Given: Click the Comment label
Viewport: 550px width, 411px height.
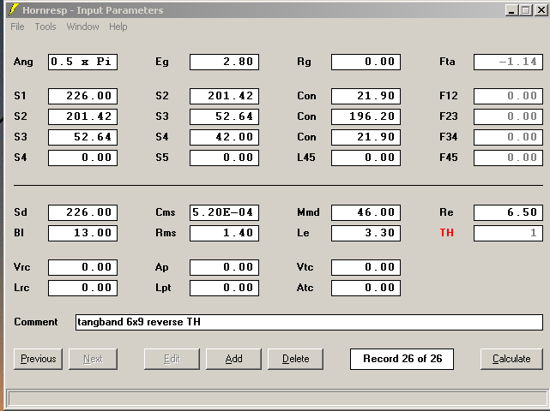Looking at the screenshot, I should click(36, 322).
